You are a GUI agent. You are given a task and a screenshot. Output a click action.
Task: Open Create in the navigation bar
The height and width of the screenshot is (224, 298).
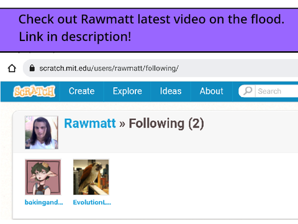pos(82,91)
